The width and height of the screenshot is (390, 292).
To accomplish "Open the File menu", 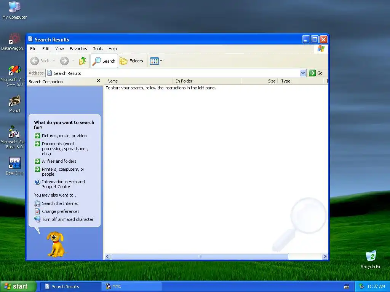I will click(33, 49).
